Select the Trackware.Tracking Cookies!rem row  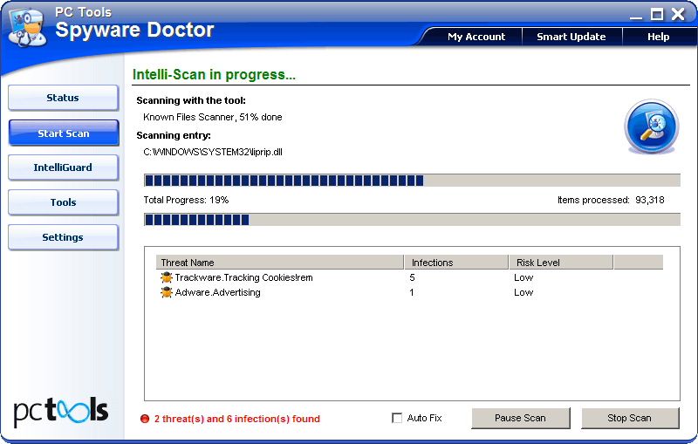pyautogui.click(x=409, y=277)
